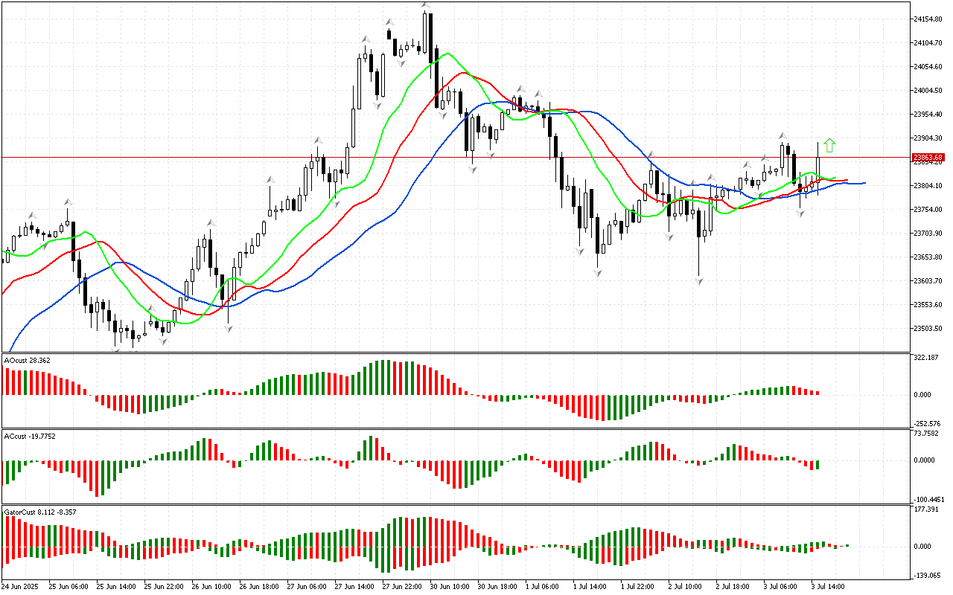
Task: Click the -100.4451 value on the AC scale
Action: [928, 499]
